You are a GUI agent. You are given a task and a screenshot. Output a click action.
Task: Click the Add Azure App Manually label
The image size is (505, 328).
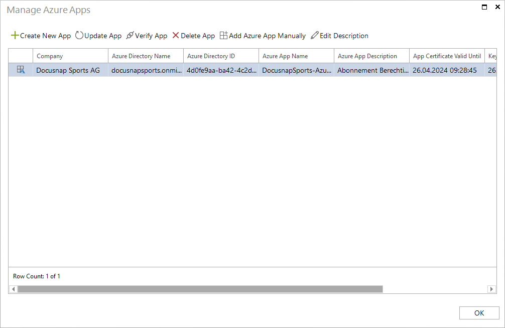[268, 36]
